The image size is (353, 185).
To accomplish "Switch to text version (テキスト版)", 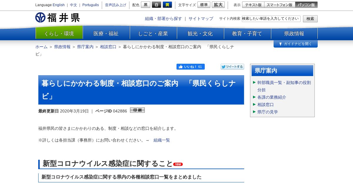I will click(253, 5).
